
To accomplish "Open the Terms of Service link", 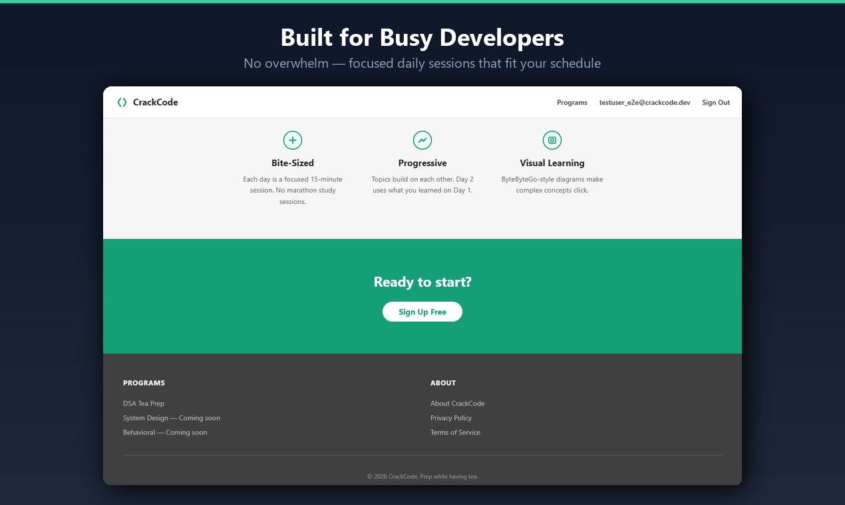I will click(455, 433).
